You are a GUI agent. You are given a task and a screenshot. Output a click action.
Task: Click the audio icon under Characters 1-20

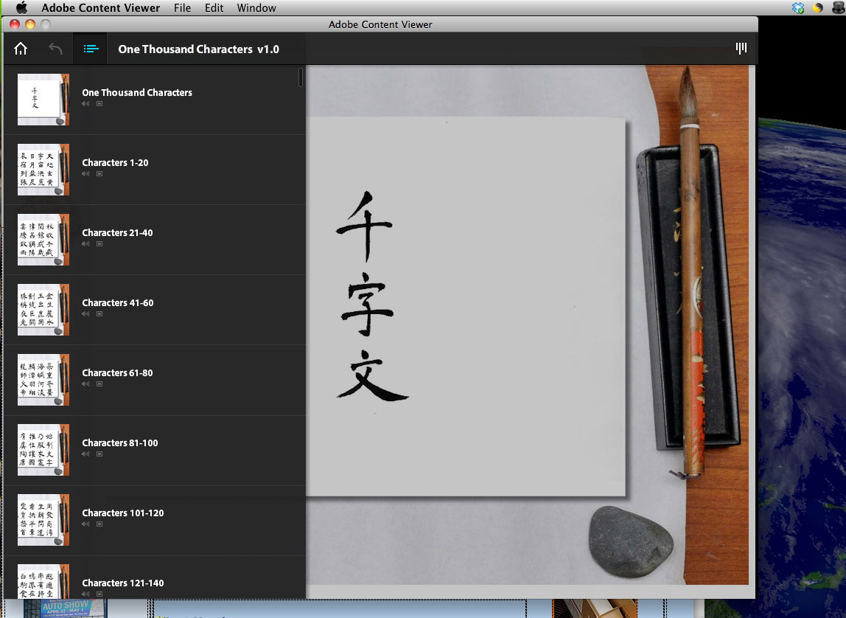tap(85, 174)
